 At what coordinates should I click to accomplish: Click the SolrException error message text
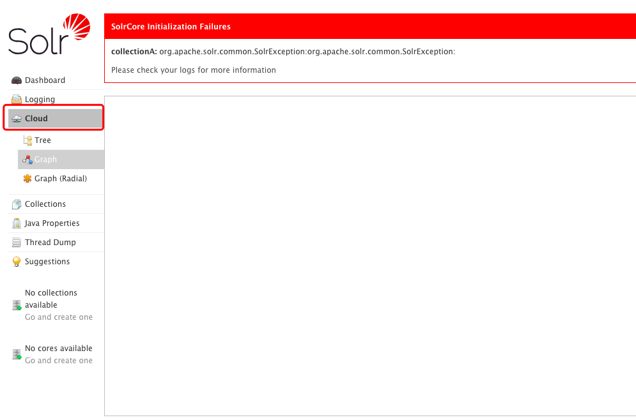(307, 52)
